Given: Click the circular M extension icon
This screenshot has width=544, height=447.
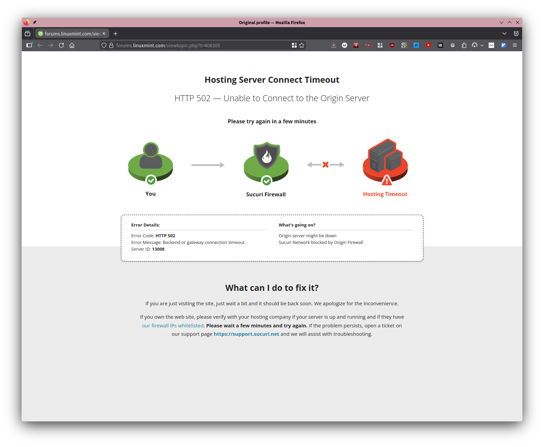Looking at the screenshot, I should 345,45.
